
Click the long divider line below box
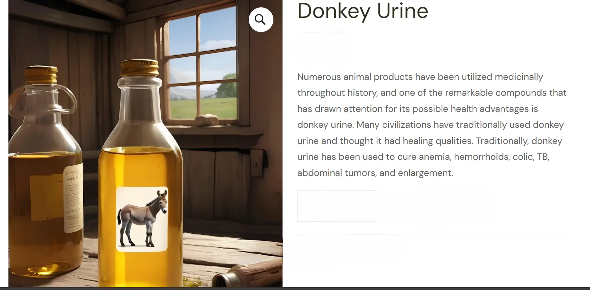click(x=434, y=234)
